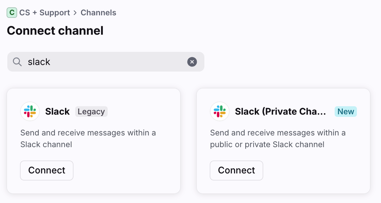Click empty area of the Private Channels card

click(x=321, y=172)
